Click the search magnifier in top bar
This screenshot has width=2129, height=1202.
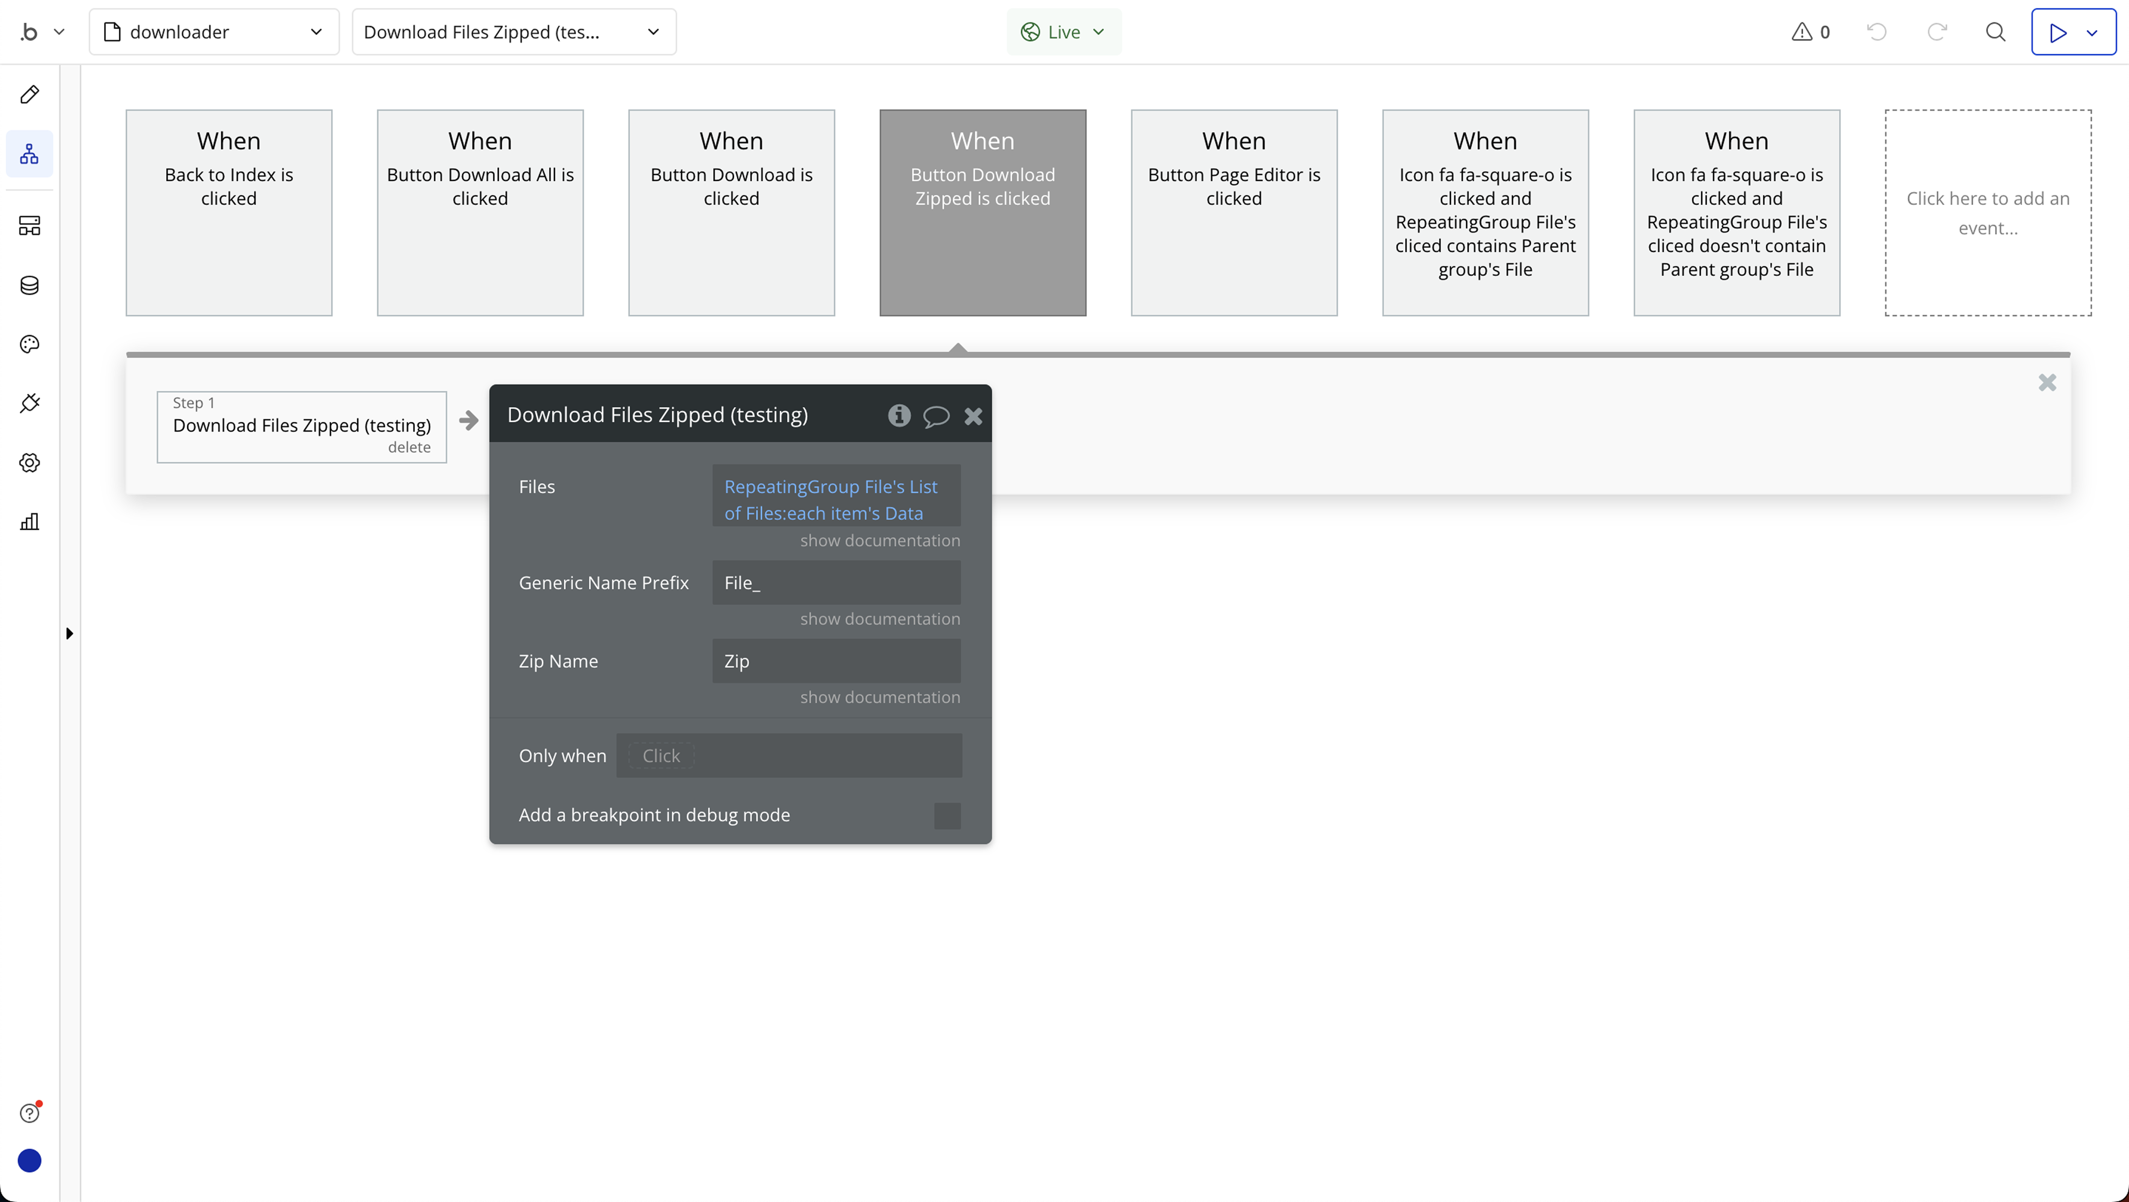pos(1995,32)
